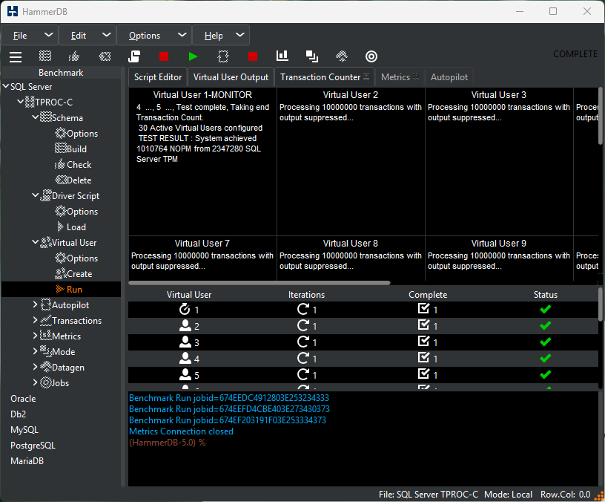Click the hamburger menu icon in toolbar

coord(16,56)
